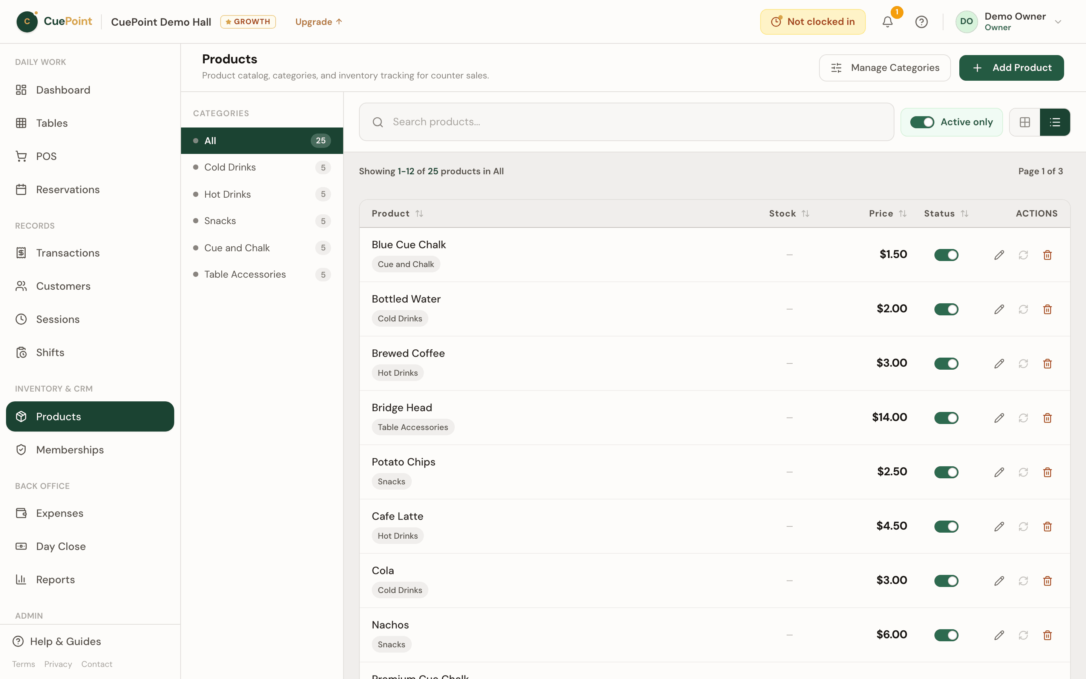The image size is (1086, 679).
Task: Edit Brewed Coffee product
Action: [999, 364]
